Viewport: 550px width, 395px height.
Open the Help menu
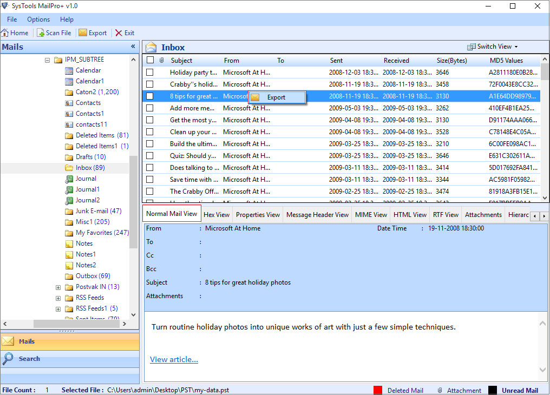(67, 19)
